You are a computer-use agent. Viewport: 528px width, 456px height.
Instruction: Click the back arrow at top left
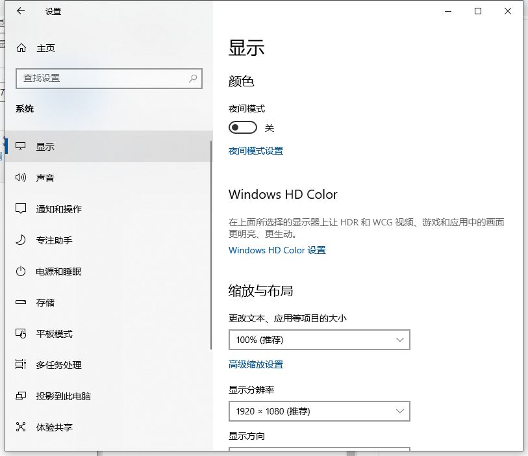point(19,11)
